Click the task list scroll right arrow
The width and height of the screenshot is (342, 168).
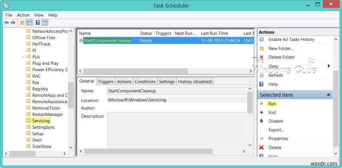(251, 71)
